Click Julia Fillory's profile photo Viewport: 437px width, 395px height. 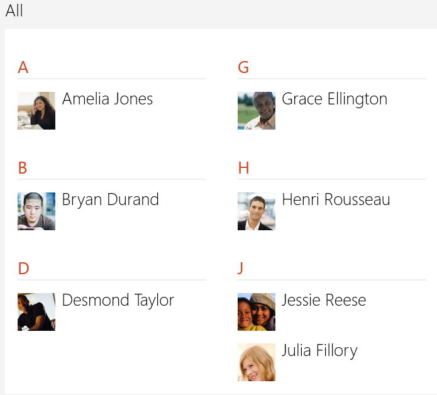(257, 362)
